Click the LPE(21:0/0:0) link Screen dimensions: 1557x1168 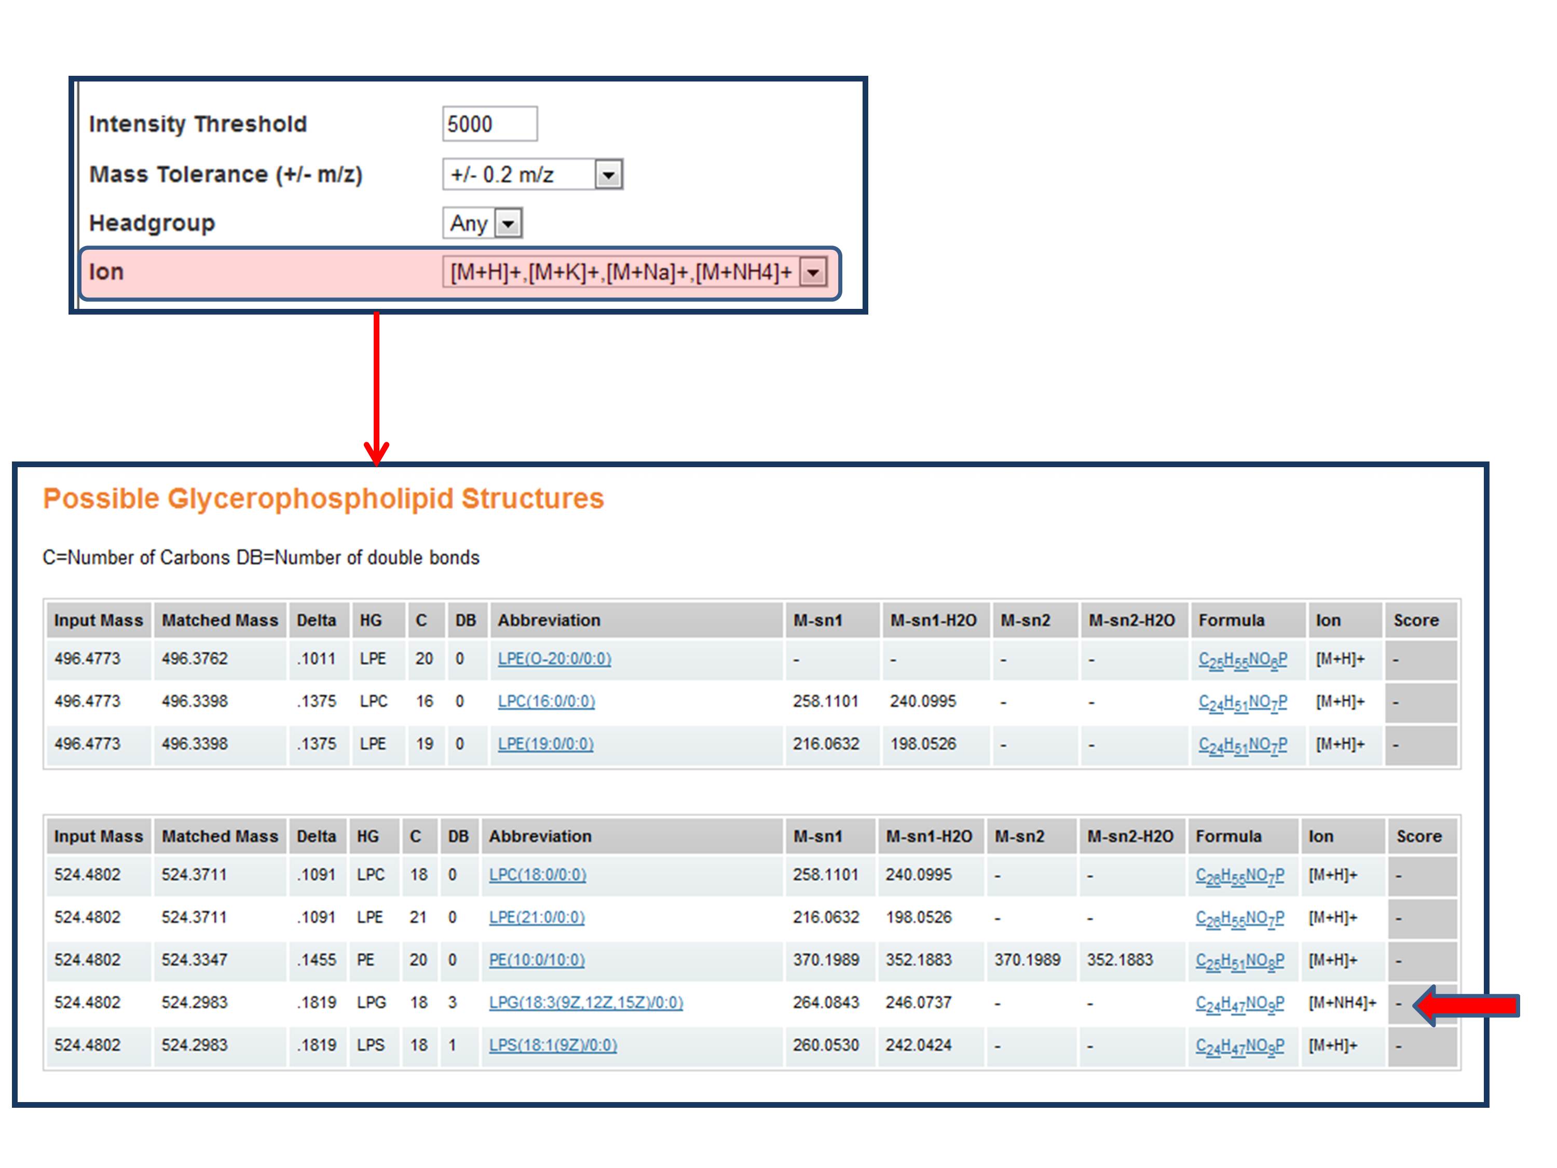(x=536, y=917)
